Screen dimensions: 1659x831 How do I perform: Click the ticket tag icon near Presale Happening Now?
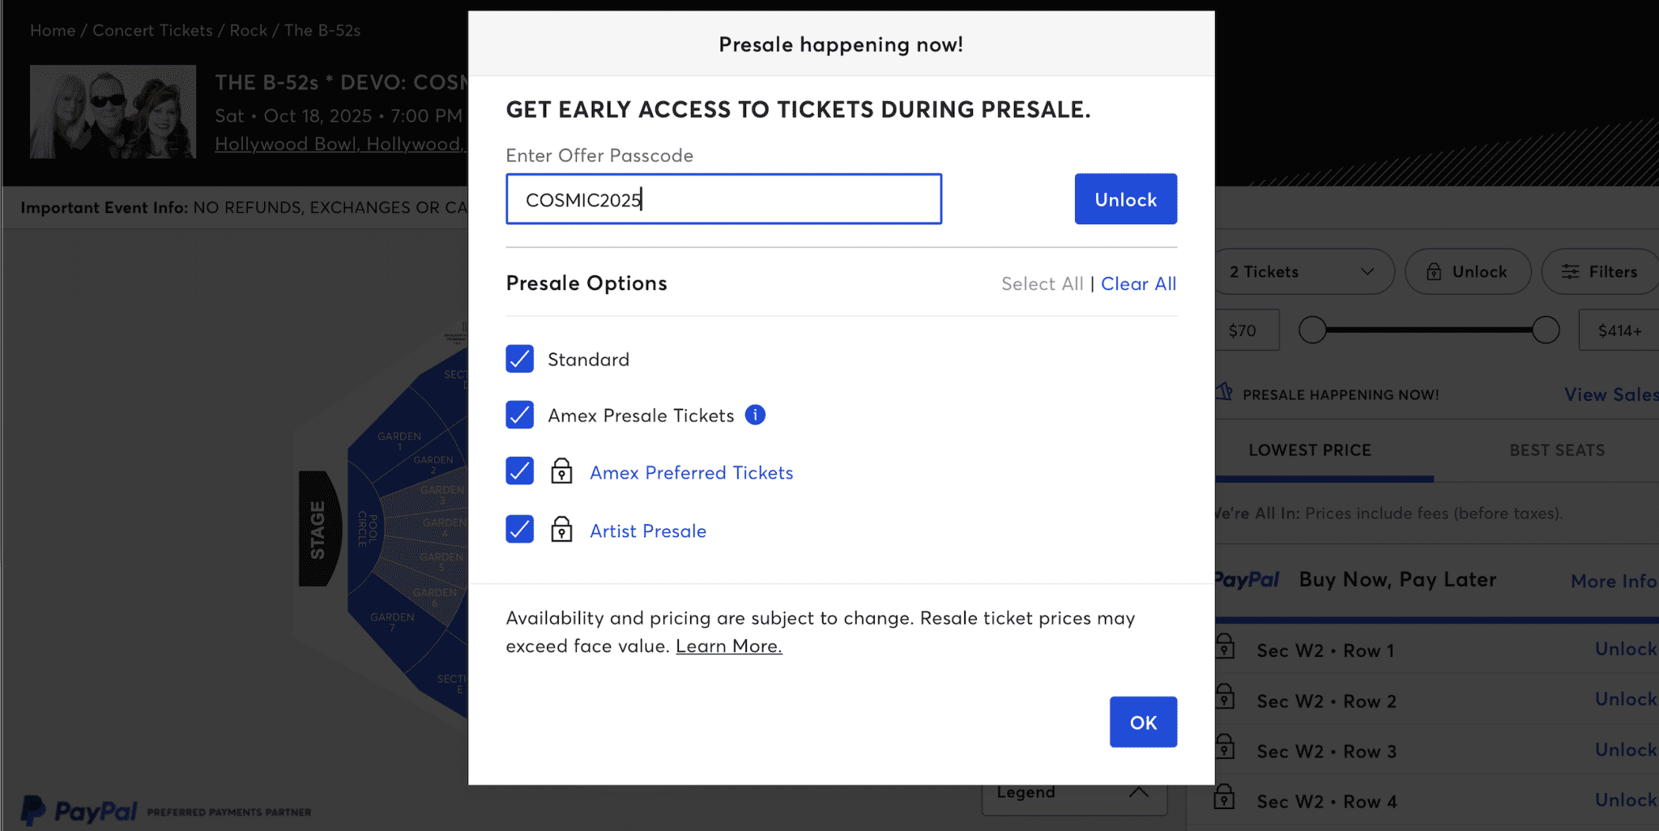click(1224, 393)
